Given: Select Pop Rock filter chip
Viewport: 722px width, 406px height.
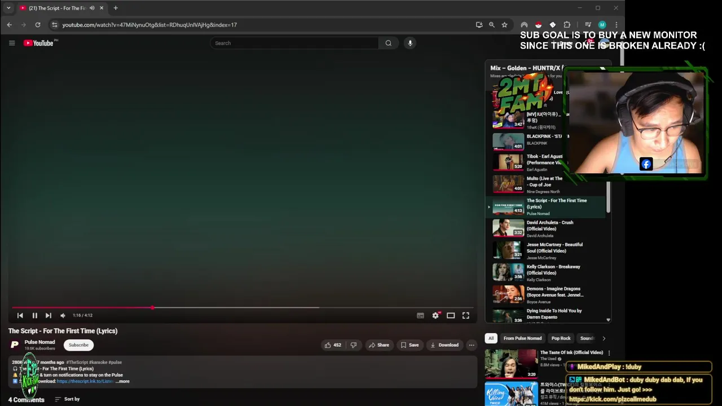Looking at the screenshot, I should point(561,338).
